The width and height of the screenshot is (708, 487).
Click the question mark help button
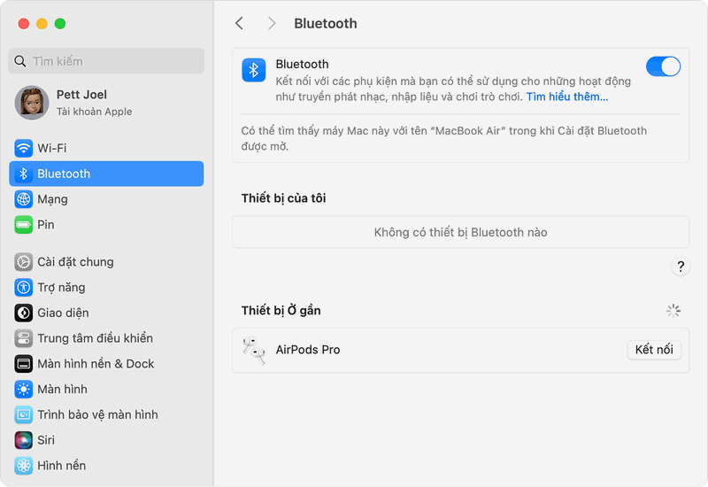681,267
